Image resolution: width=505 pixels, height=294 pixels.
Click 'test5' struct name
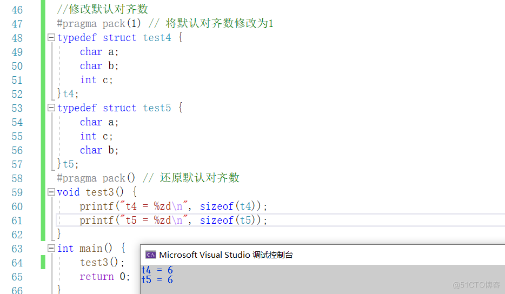tap(157, 108)
